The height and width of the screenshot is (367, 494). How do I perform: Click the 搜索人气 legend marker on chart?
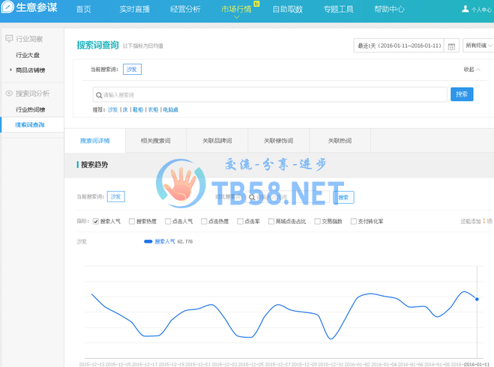click(148, 242)
